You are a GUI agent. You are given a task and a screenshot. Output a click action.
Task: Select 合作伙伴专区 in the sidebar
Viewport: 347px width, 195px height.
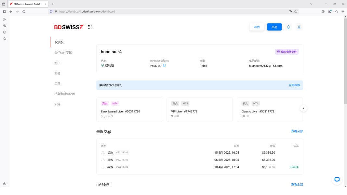[x=63, y=52]
